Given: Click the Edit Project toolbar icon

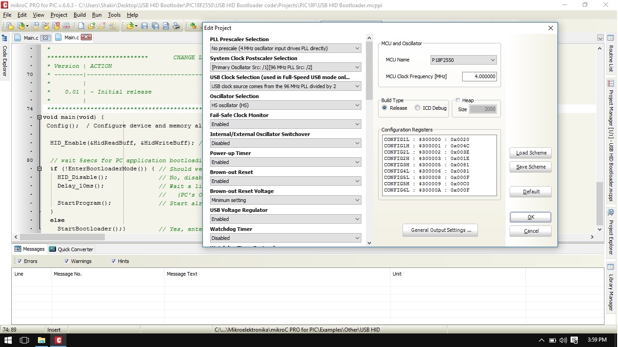Looking at the screenshot, I should click(46, 26).
